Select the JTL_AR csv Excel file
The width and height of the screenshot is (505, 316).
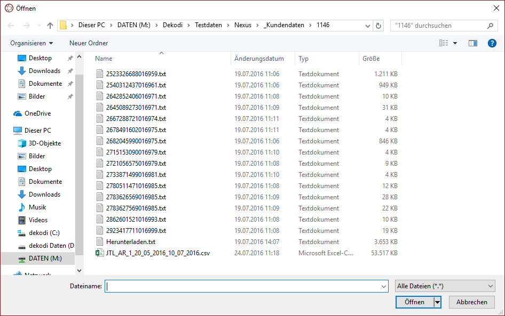(x=157, y=253)
